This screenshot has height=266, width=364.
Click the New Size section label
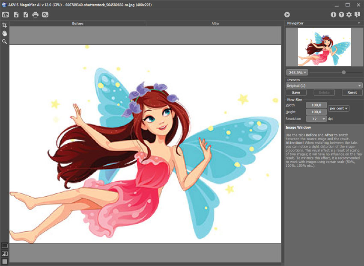[x=295, y=100]
